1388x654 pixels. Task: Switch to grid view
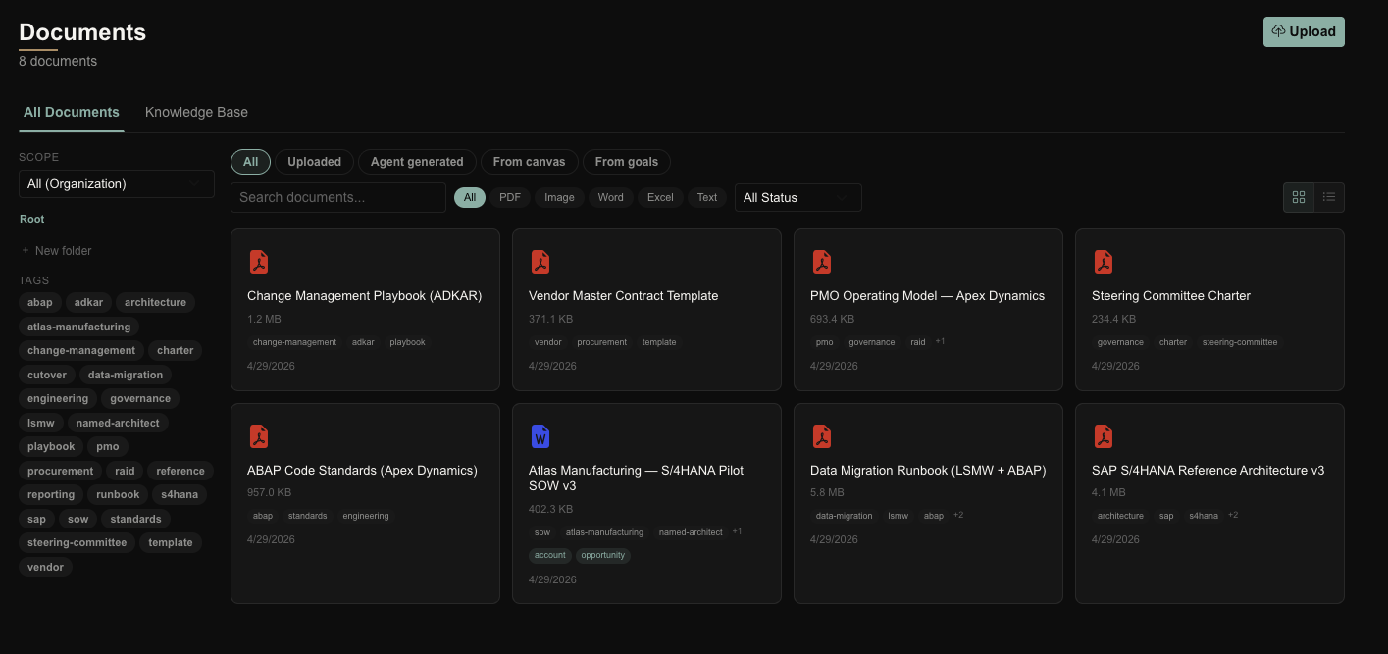pos(1299,197)
